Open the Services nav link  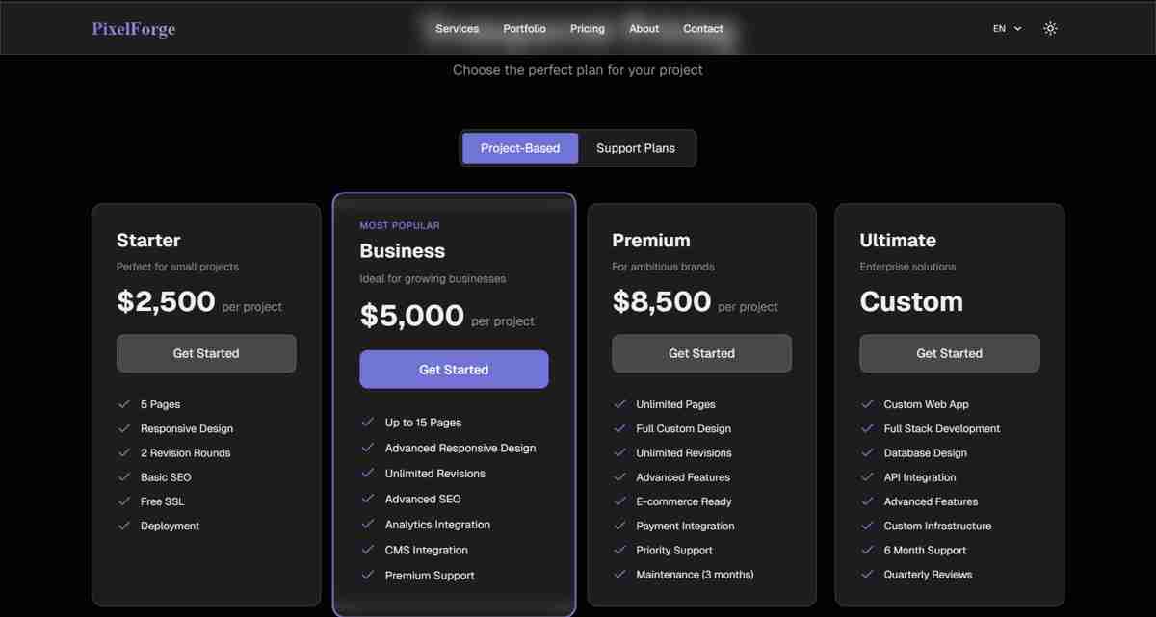click(457, 29)
